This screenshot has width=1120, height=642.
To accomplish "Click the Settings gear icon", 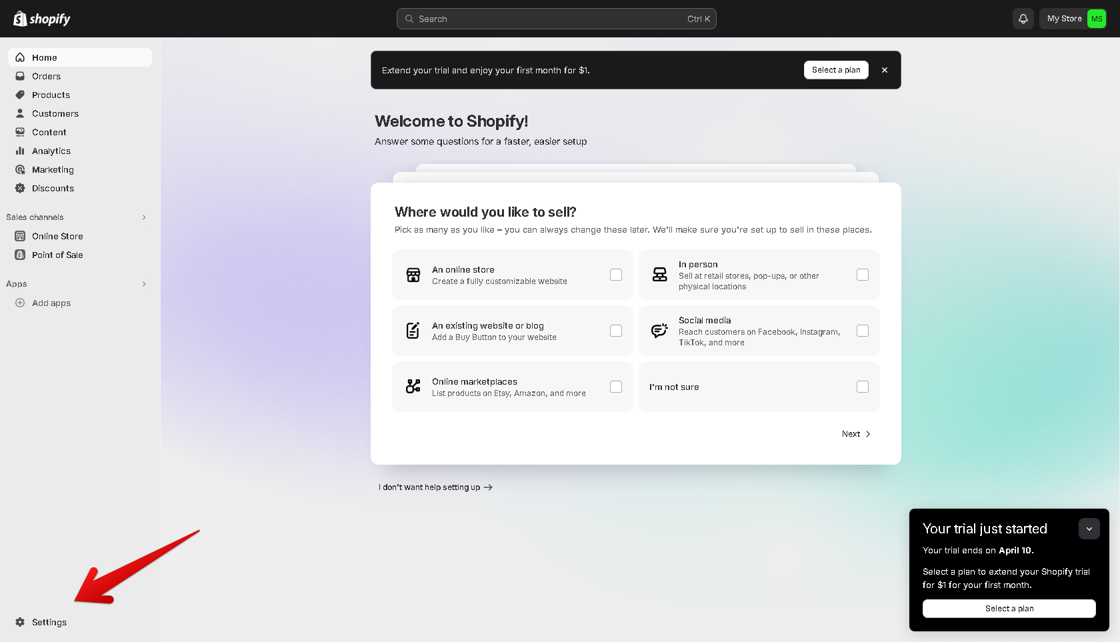I will [20, 622].
